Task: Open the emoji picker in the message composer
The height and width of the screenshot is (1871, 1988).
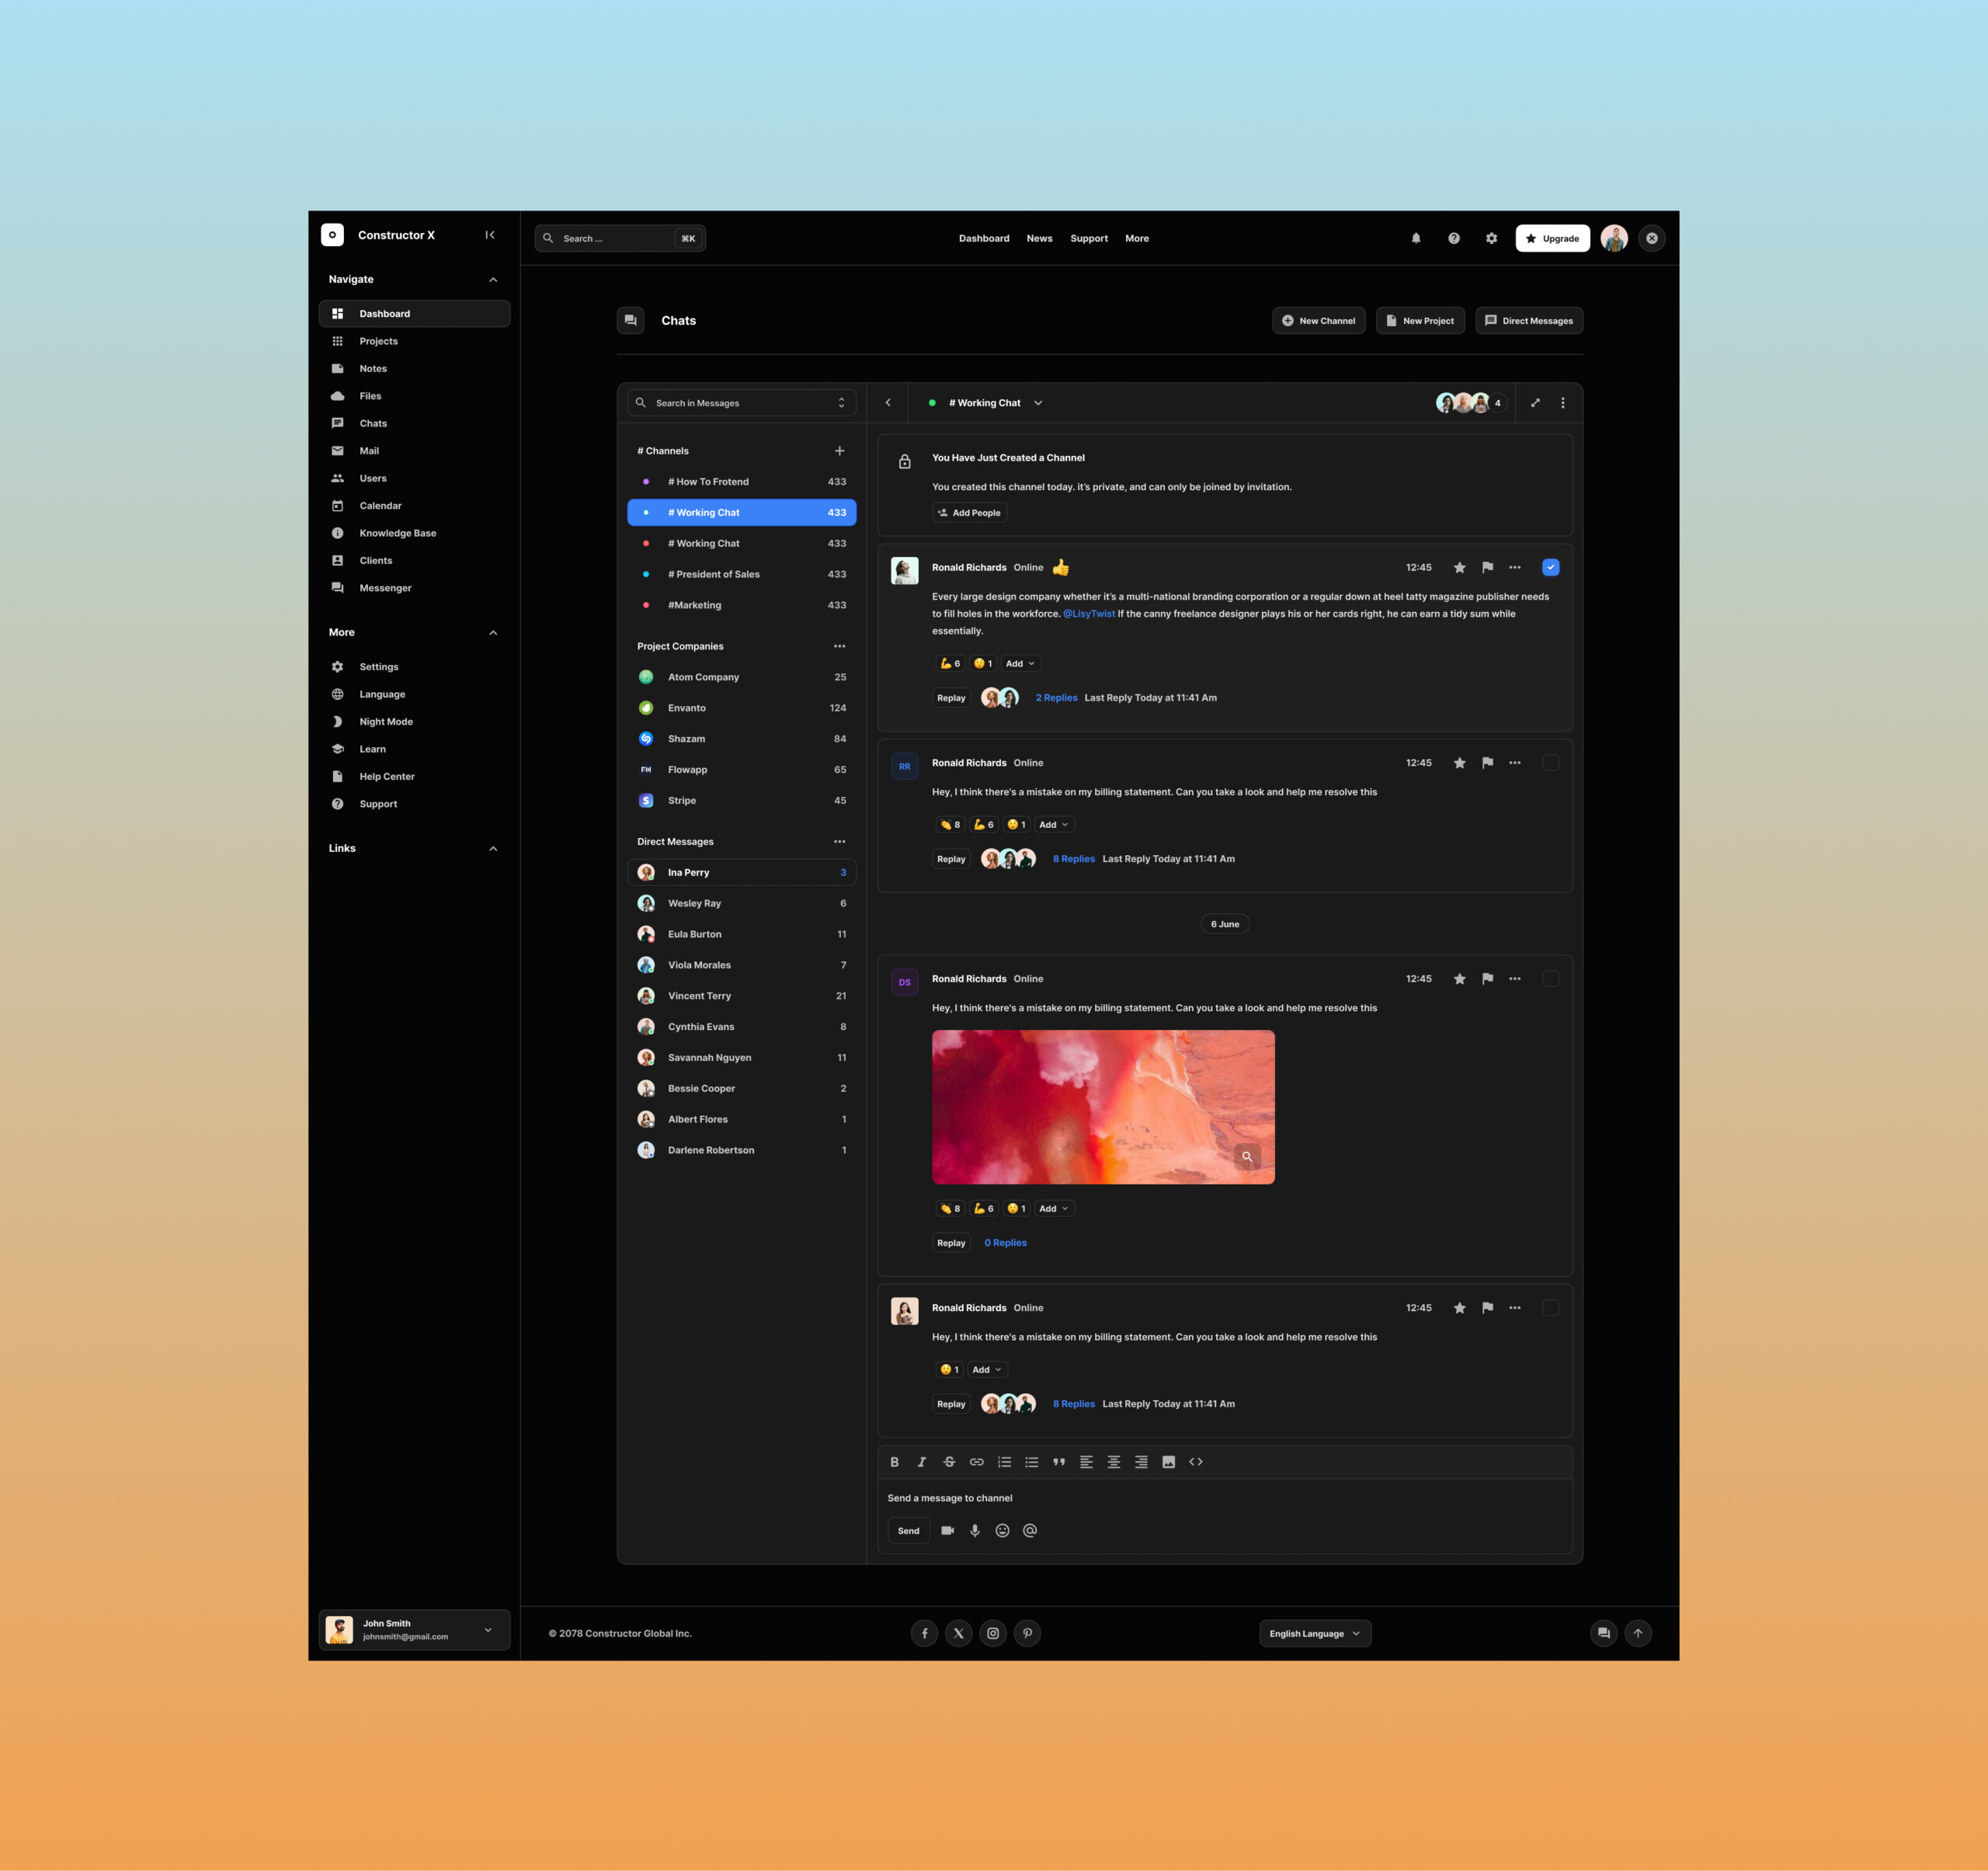Action: 1002,1530
